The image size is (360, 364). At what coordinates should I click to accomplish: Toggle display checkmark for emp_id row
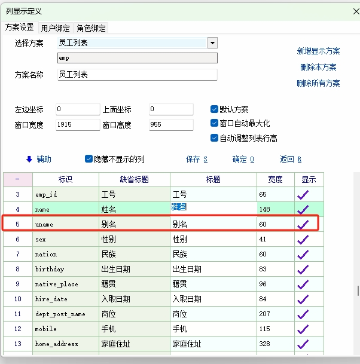pos(303,195)
